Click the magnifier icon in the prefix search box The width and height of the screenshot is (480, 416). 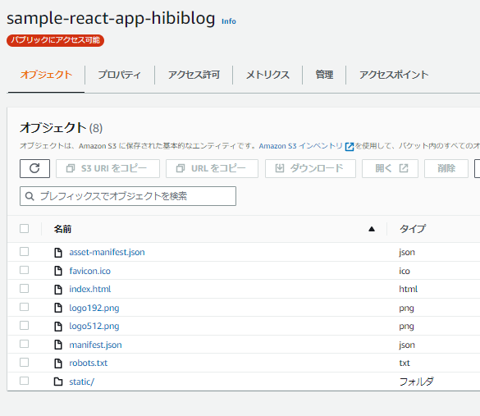click(30, 196)
